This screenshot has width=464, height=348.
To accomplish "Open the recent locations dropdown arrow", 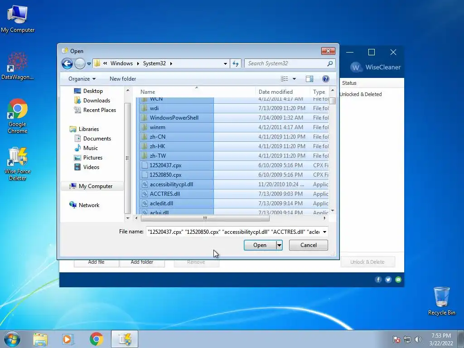I will pos(89,63).
